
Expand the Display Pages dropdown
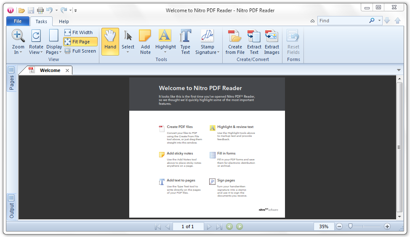(60, 52)
